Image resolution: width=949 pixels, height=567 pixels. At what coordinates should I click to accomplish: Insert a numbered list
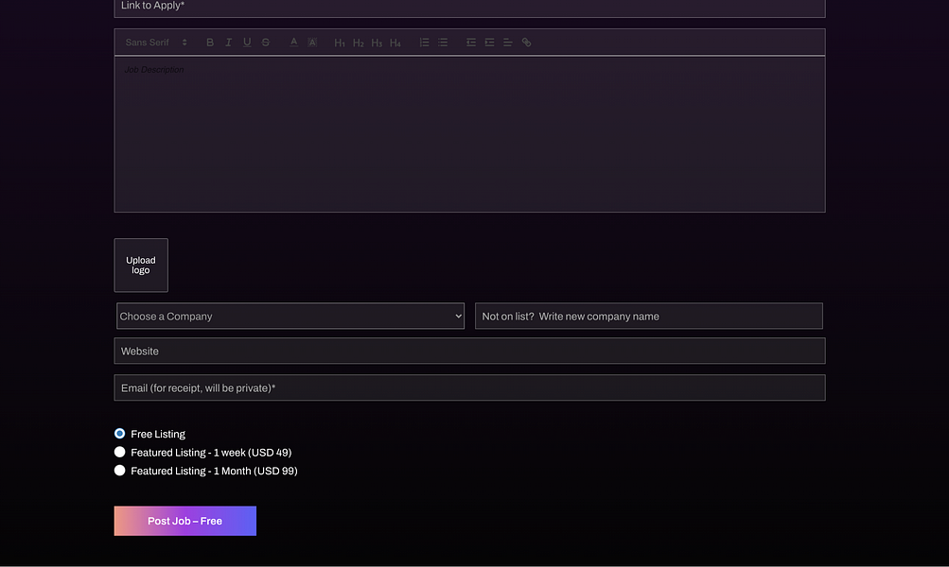pos(424,43)
